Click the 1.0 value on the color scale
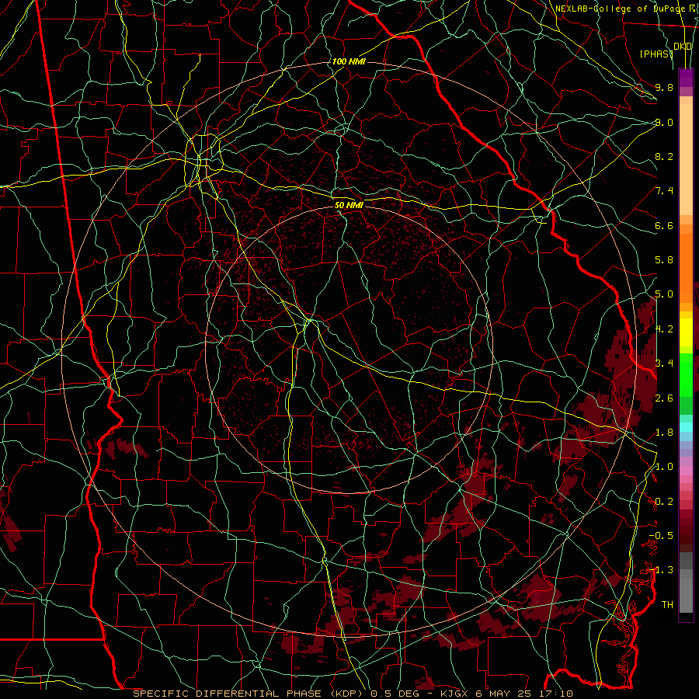This screenshot has height=699, width=699. (x=664, y=467)
